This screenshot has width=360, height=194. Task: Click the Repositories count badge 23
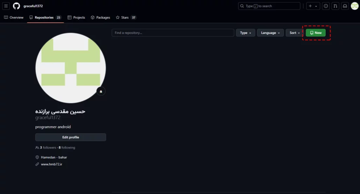point(59,18)
